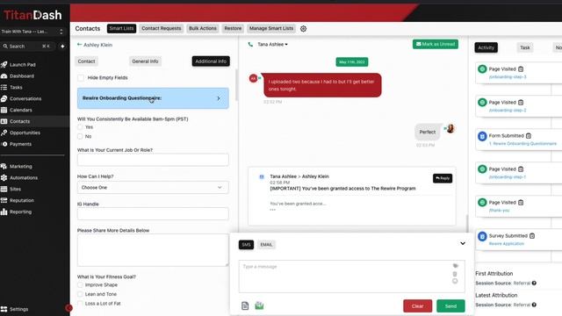Click the sidebar Search field
Image resolution: width=562 pixels, height=316 pixels.
[27, 47]
